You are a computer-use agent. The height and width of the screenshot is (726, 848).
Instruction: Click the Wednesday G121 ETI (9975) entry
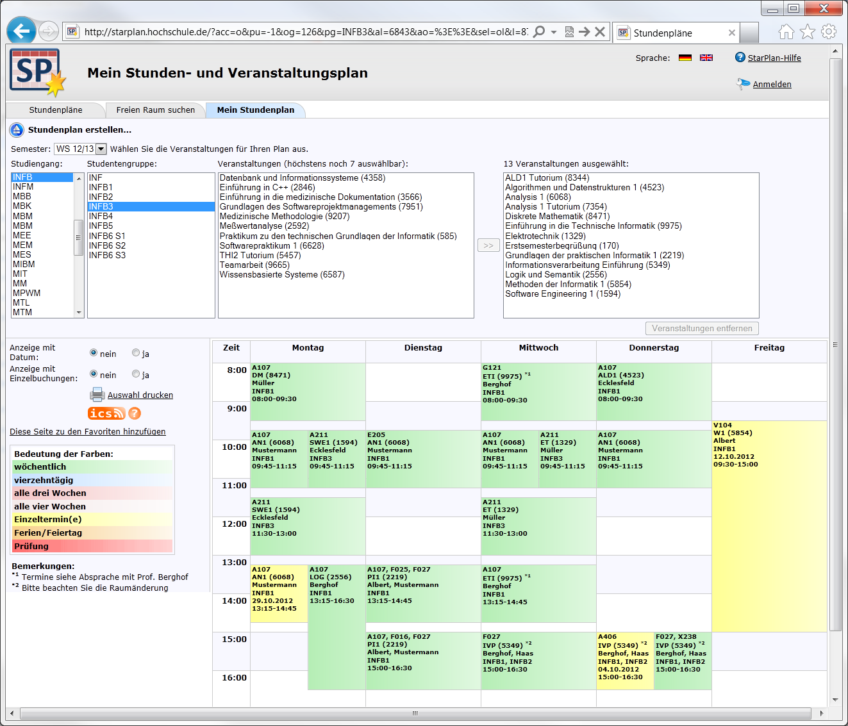click(x=538, y=392)
